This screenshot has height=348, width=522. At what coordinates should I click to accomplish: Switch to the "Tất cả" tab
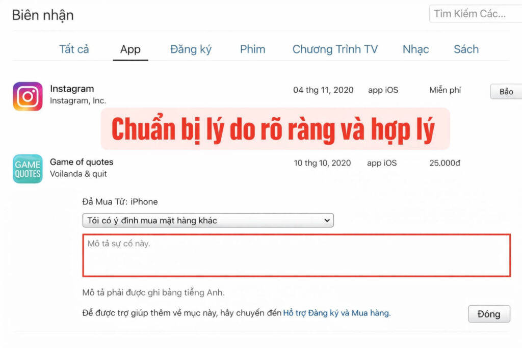74,49
